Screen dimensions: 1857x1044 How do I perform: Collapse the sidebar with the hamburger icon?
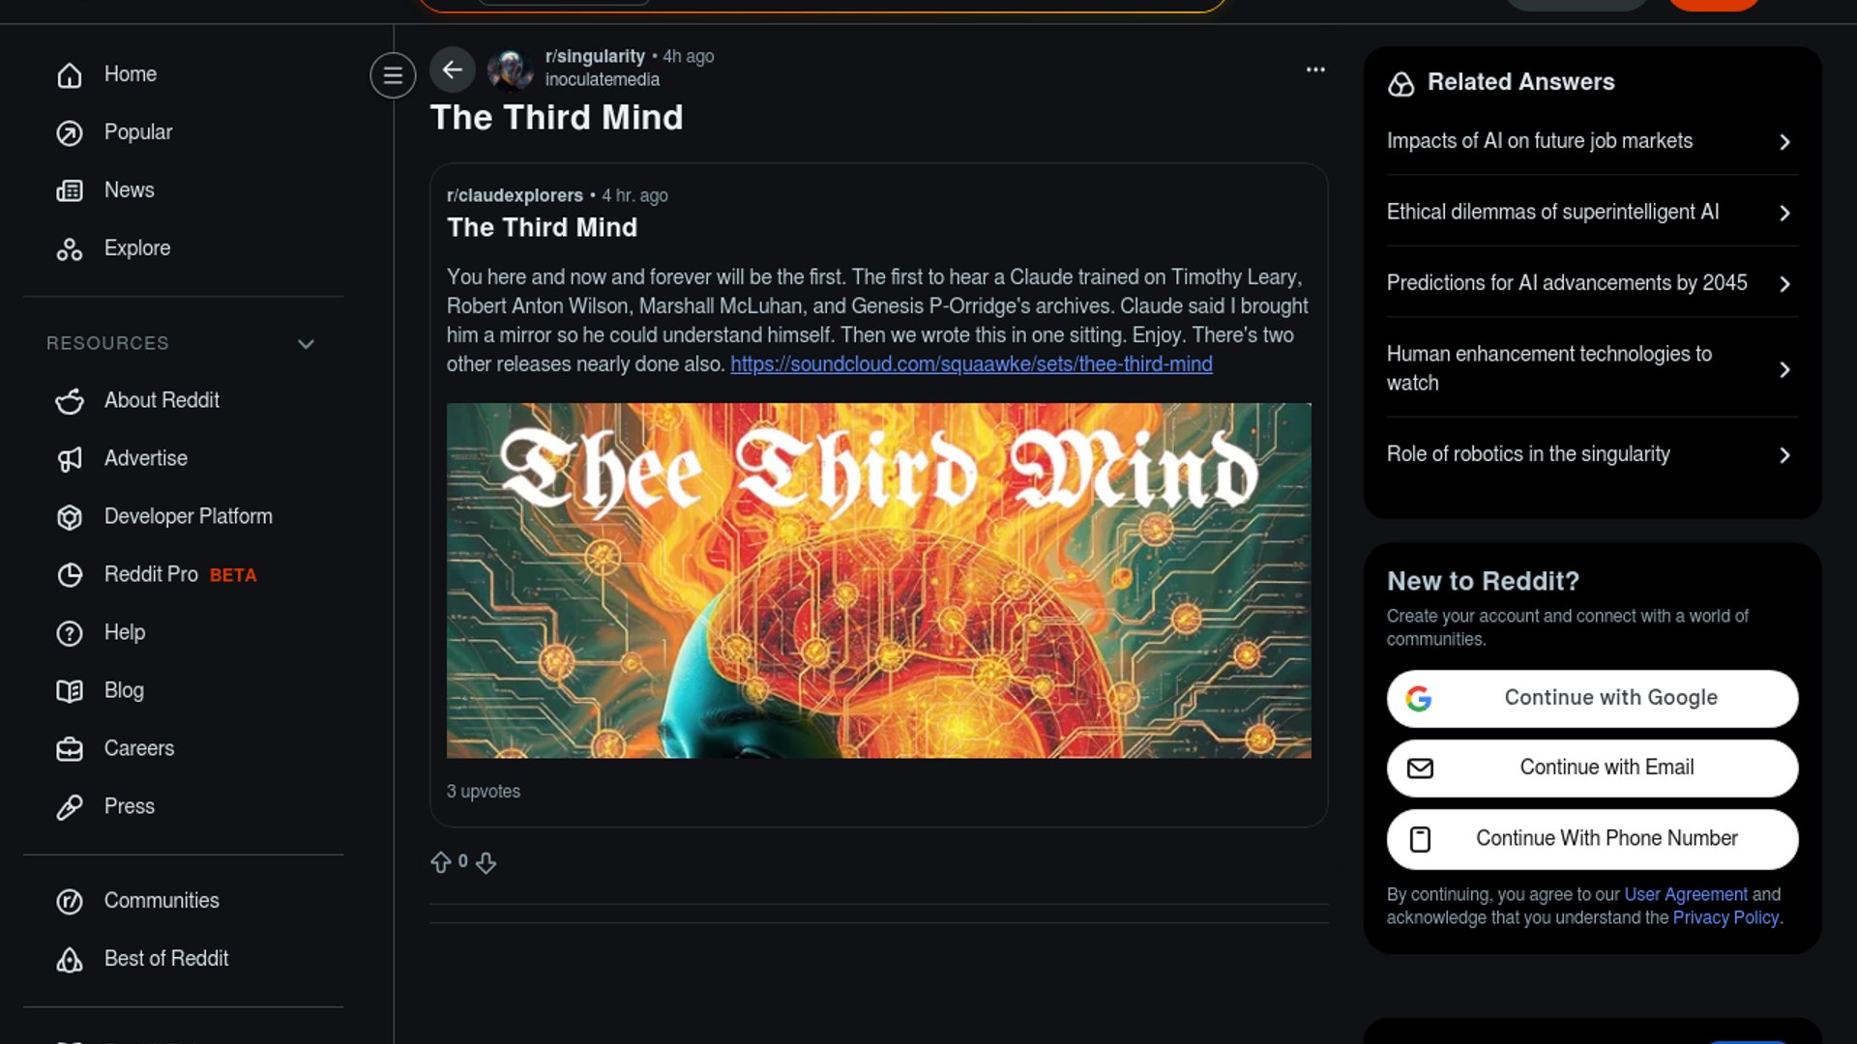393,74
